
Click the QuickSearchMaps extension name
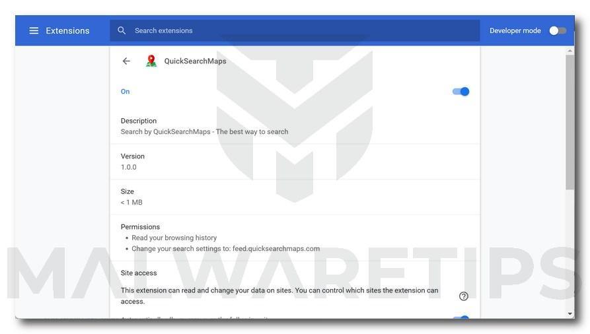click(196, 61)
